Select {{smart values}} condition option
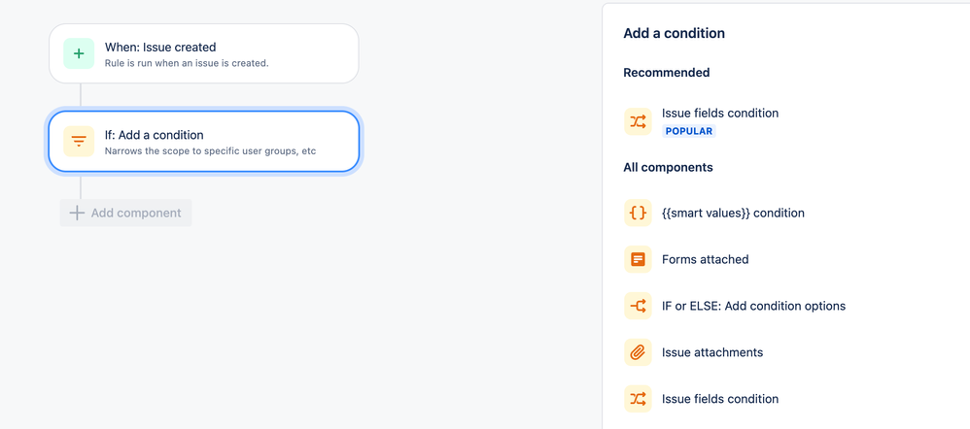This screenshot has width=970, height=429. coord(733,213)
